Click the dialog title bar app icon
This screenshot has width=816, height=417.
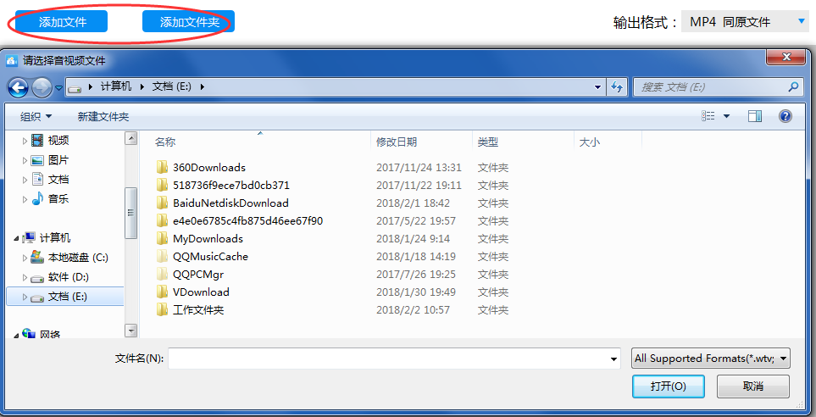click(12, 61)
